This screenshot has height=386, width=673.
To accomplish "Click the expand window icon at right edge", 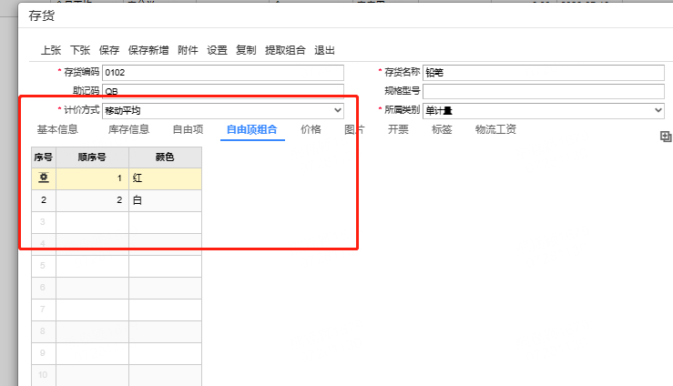I will click(x=666, y=137).
